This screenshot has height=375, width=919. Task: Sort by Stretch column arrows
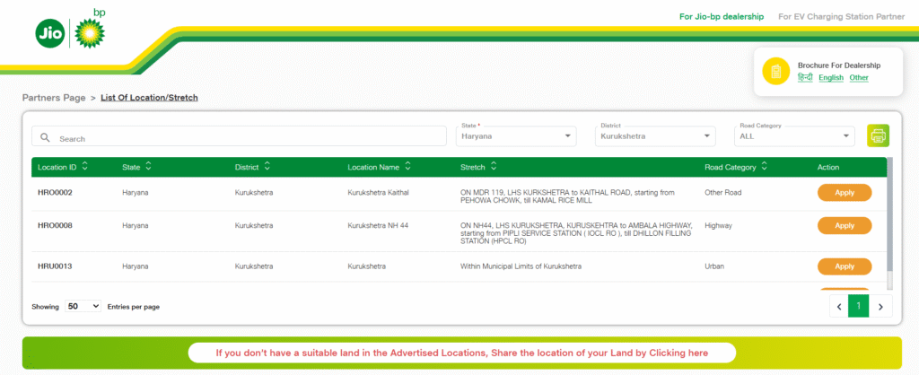(x=494, y=167)
